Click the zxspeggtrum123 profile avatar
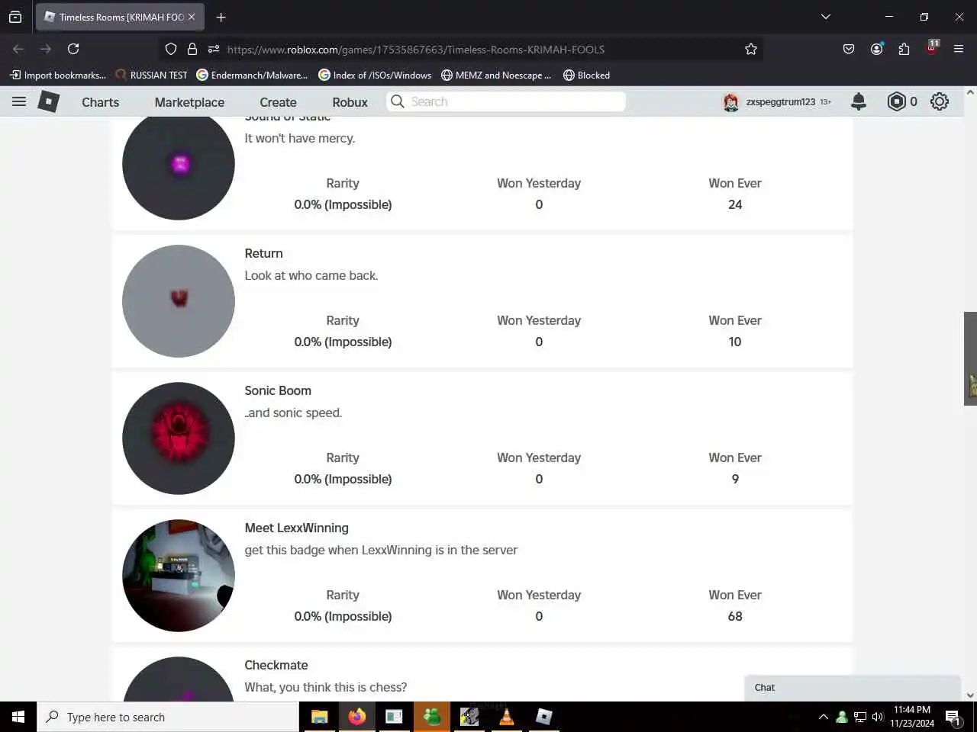Viewport: 977px width, 732px height. pyautogui.click(x=731, y=101)
